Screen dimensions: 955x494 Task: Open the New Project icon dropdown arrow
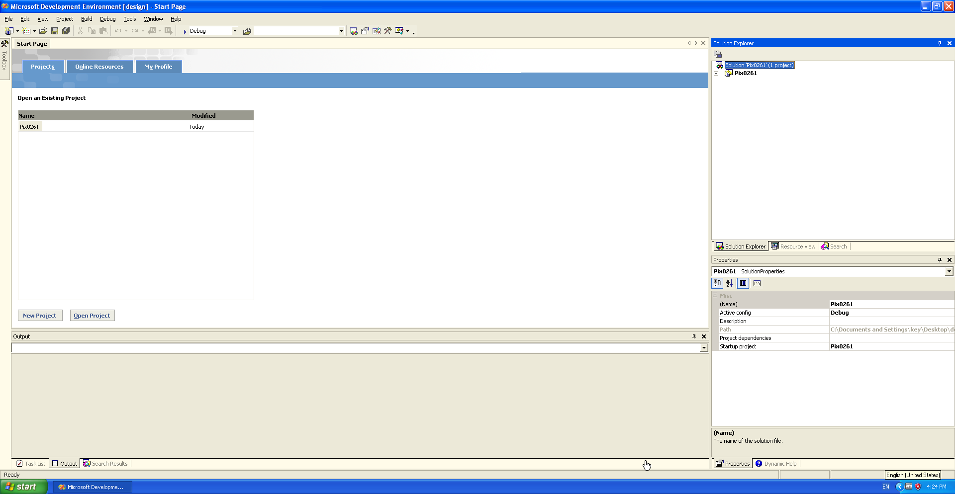17,31
